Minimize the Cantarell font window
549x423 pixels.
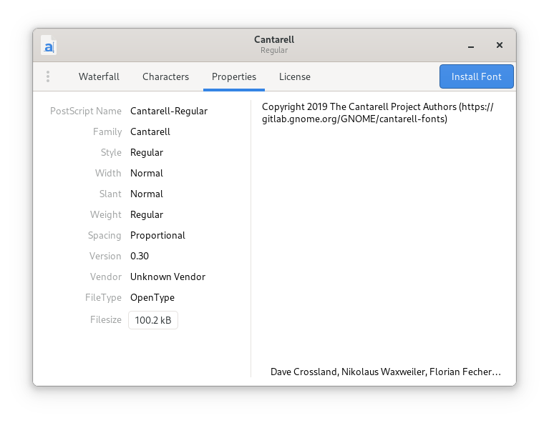[x=471, y=46]
